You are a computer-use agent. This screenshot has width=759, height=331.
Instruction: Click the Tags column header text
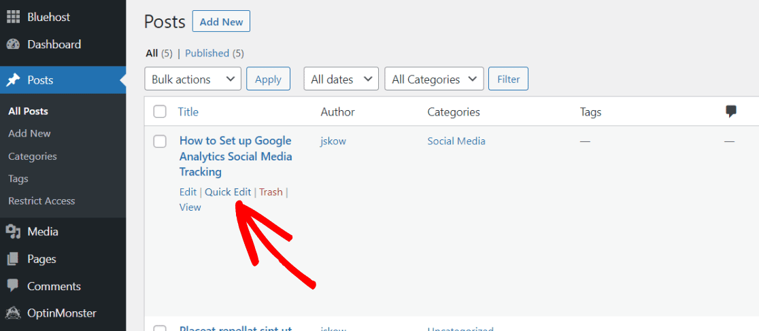590,111
